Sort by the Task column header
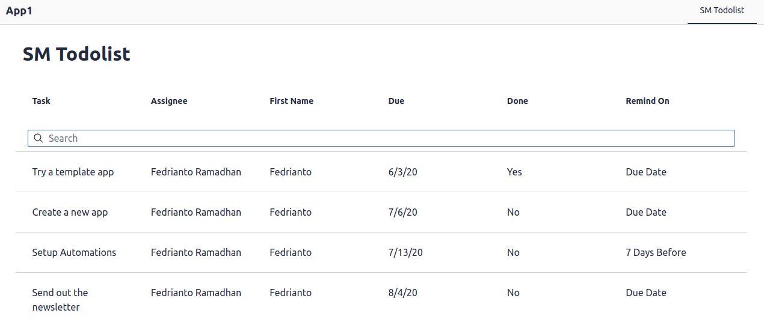Viewport: 764px width, 325px height. pyautogui.click(x=42, y=101)
